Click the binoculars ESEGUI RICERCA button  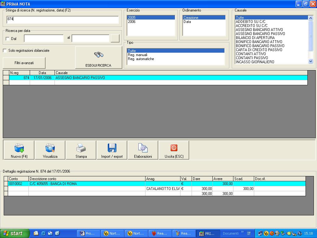pos(98,57)
